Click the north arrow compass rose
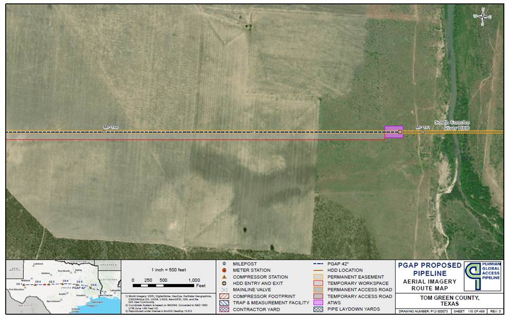Viewport: 507px width, 317px height. point(482,17)
